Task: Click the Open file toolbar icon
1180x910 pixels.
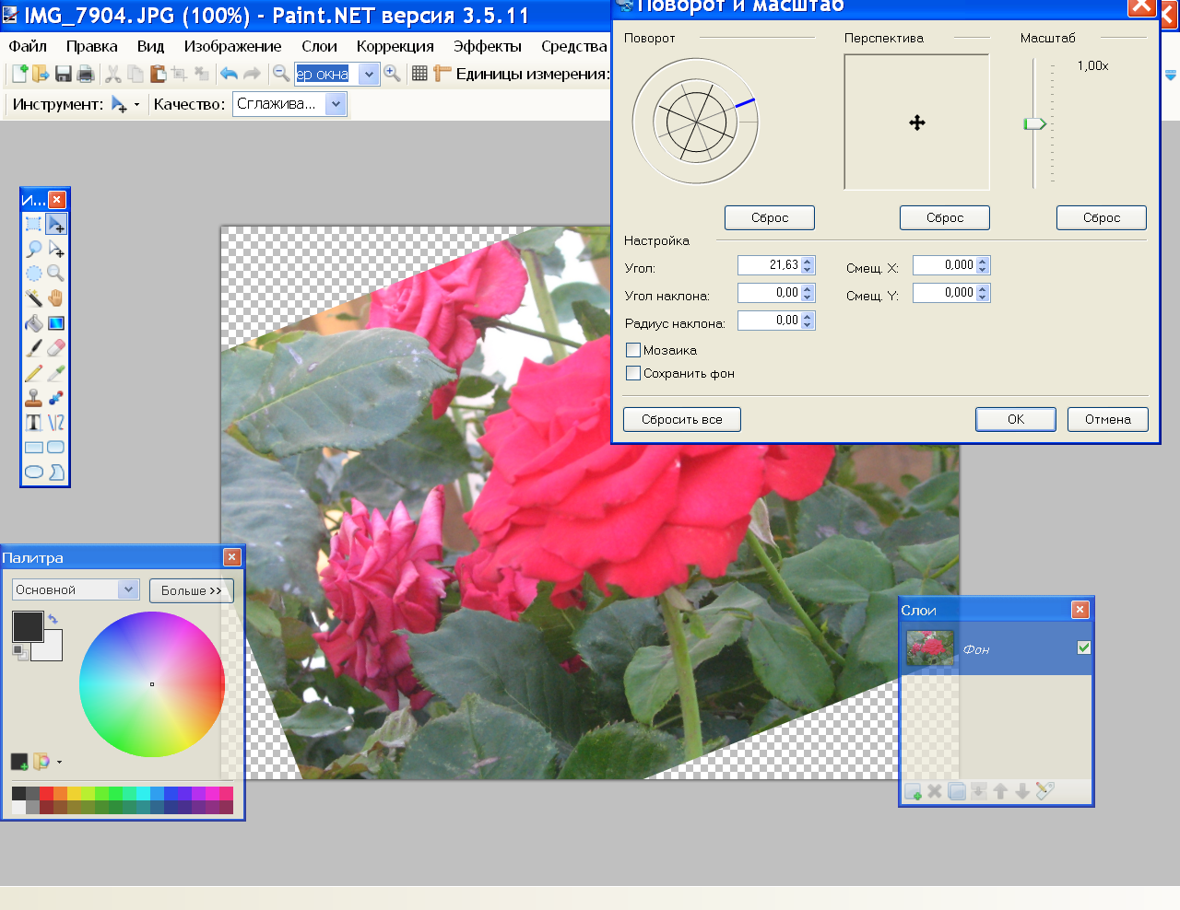Action: point(41,74)
